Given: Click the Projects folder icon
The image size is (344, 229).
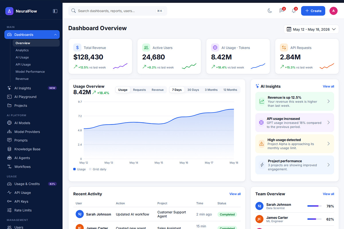Looking at the screenshot, I should (9, 106).
